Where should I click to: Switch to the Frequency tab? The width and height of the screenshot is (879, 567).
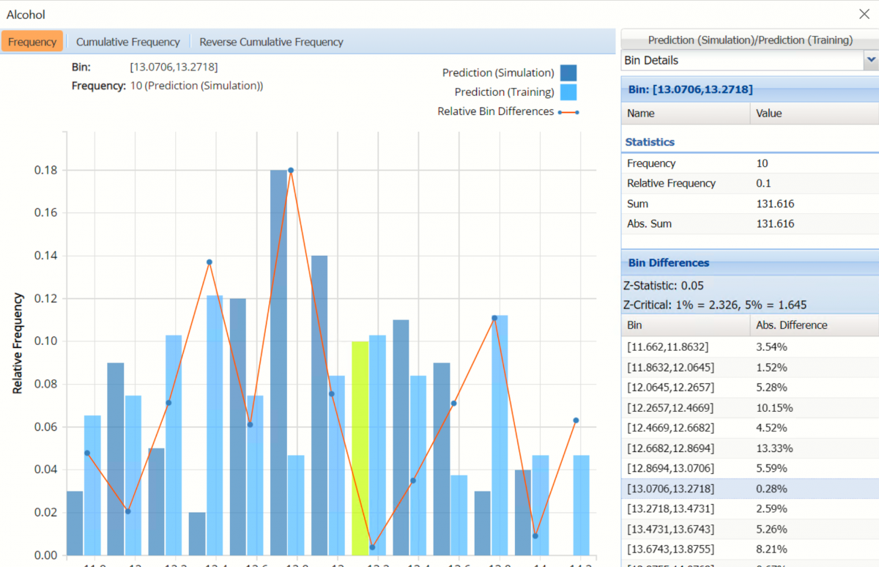(32, 42)
